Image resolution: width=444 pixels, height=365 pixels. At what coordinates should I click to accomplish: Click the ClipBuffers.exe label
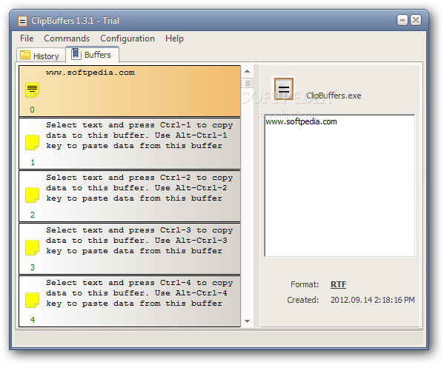[x=334, y=96]
